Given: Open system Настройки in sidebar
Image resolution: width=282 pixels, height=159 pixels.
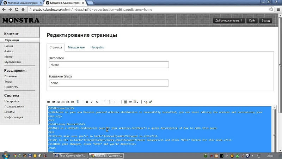Looking at the screenshot, I should coord(12,101).
